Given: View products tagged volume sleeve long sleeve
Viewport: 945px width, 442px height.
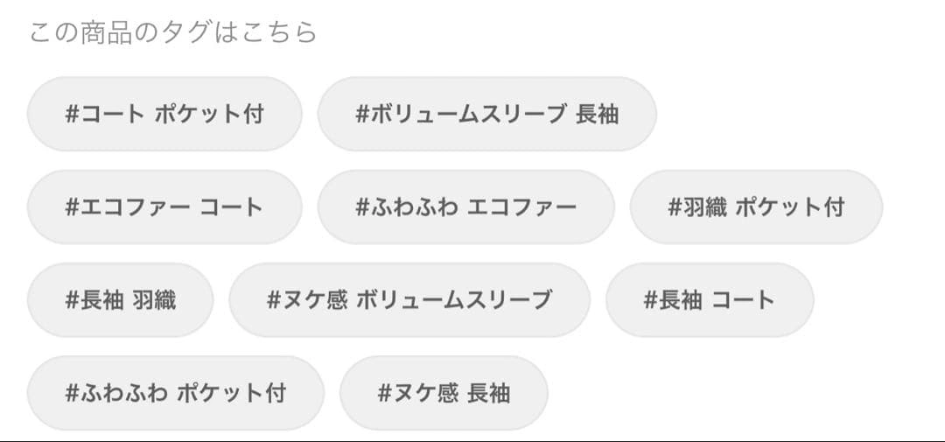Looking at the screenshot, I should (486, 114).
